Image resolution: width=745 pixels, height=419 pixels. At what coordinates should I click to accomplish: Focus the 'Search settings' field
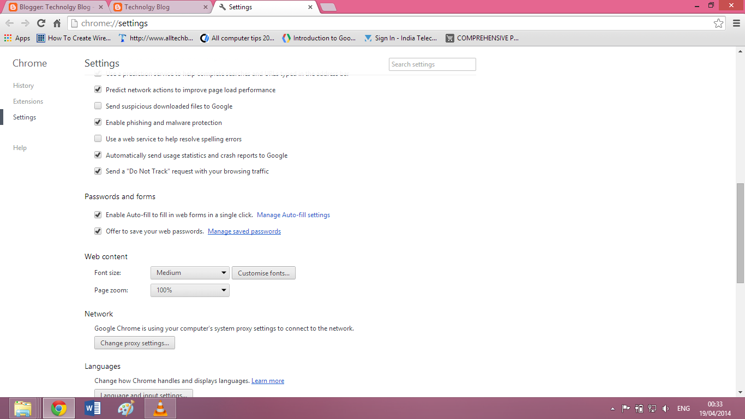click(432, 64)
